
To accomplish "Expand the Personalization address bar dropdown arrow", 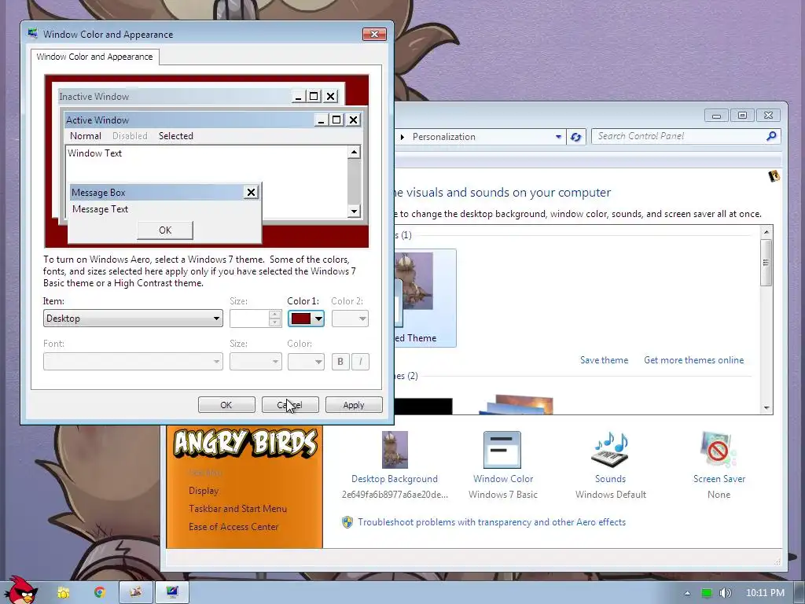I will coord(558,137).
